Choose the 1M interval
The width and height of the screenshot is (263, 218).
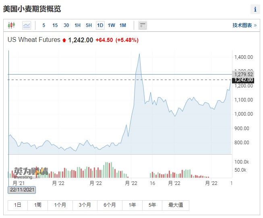pos(123,25)
